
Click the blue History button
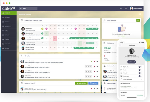coord(93,83)
